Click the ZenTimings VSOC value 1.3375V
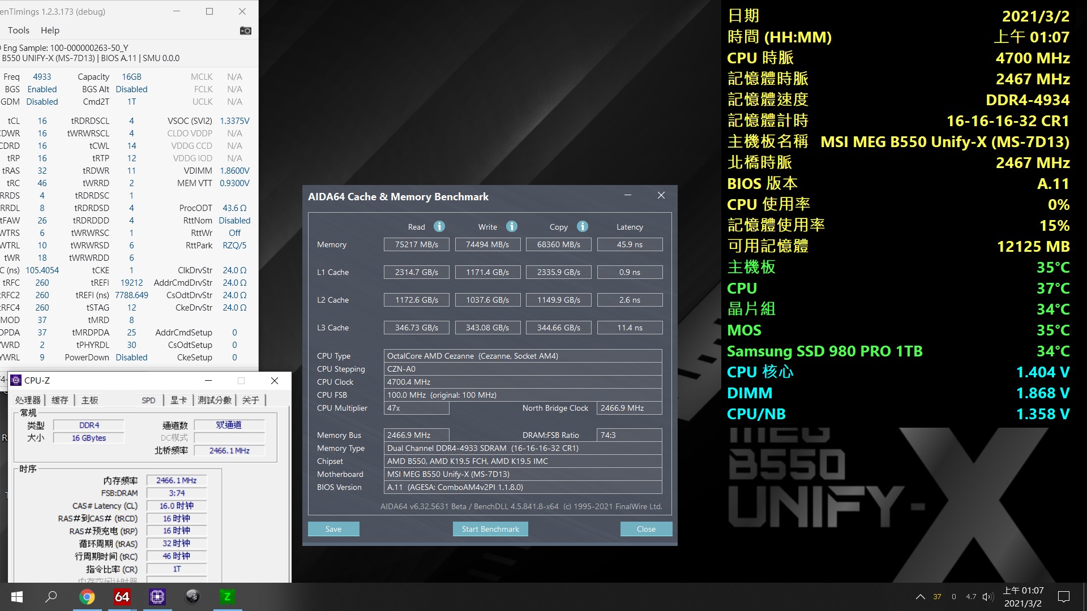The height and width of the screenshot is (611, 1087). click(x=234, y=121)
